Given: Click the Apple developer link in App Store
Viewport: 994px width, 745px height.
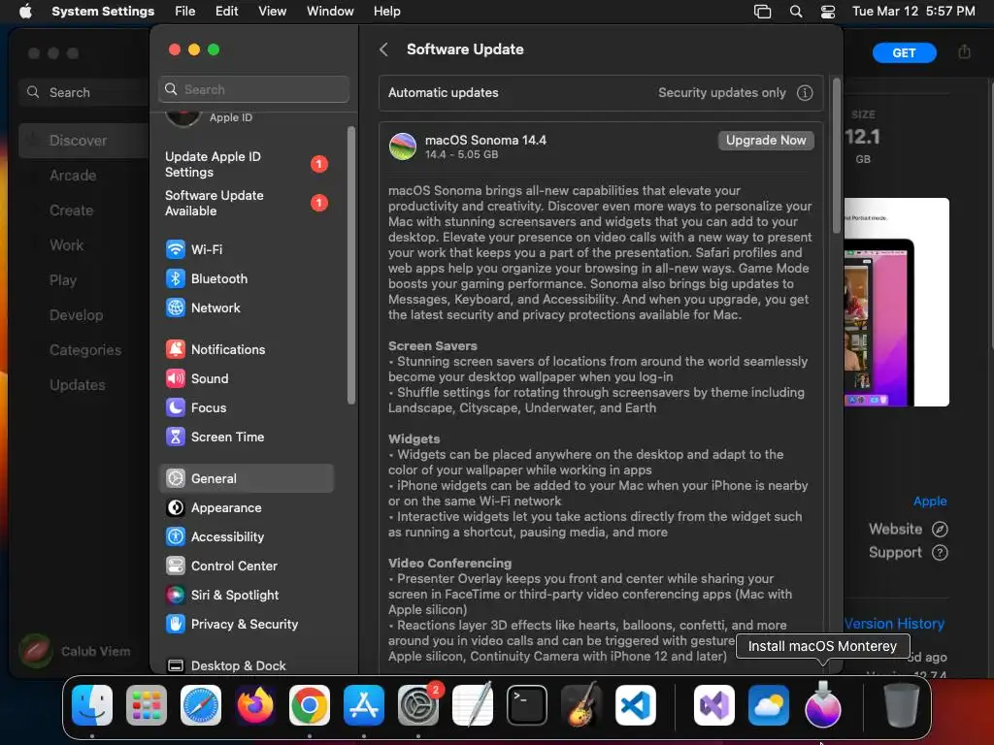Looking at the screenshot, I should (x=929, y=502).
